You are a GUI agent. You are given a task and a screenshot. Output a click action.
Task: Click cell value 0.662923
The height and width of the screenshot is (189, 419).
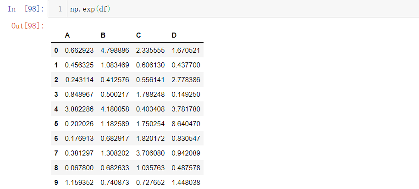79,50
